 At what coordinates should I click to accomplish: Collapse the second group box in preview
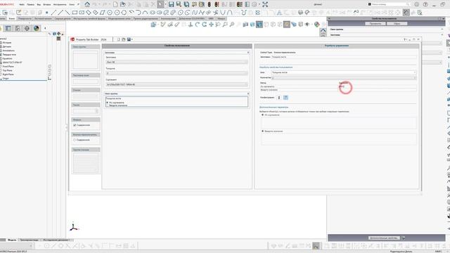pos(248,93)
